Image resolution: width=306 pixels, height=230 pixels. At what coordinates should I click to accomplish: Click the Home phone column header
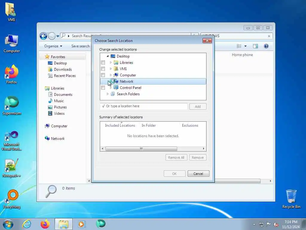pyautogui.click(x=242, y=55)
